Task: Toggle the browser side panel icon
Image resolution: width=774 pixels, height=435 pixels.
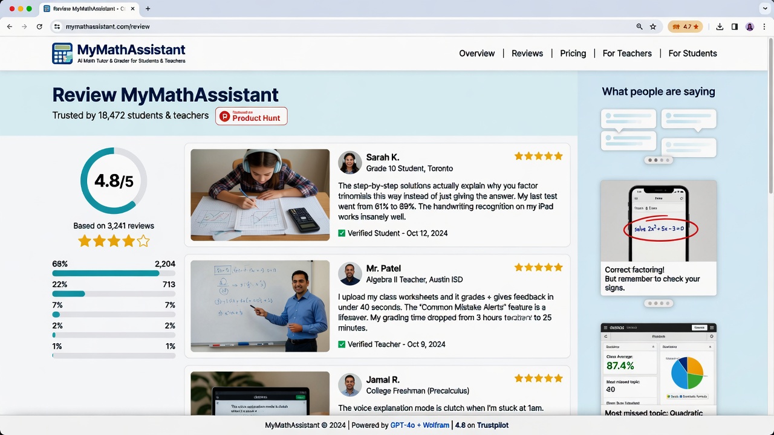Action: click(x=735, y=27)
